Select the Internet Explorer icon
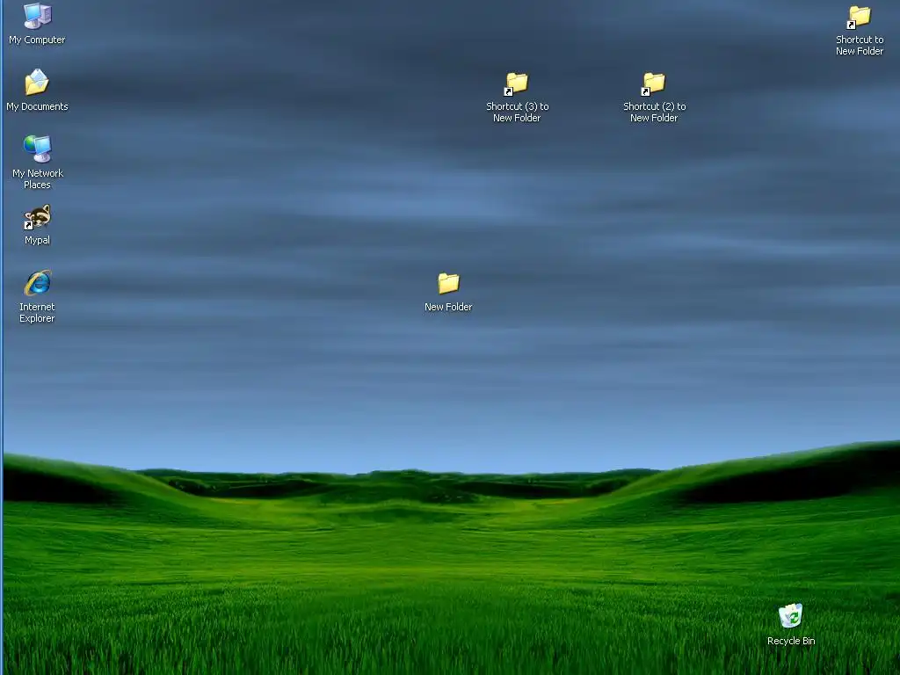This screenshot has width=900, height=675. pos(37,284)
